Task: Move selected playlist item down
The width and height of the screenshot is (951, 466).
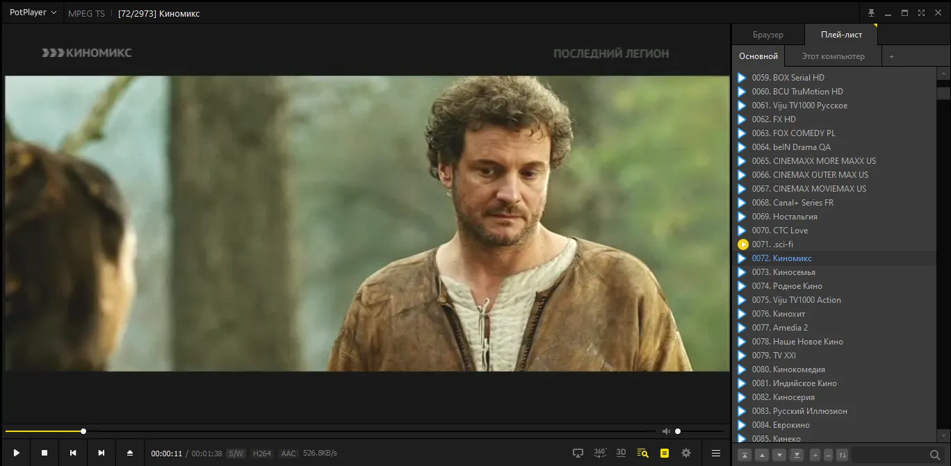Action: [779, 455]
